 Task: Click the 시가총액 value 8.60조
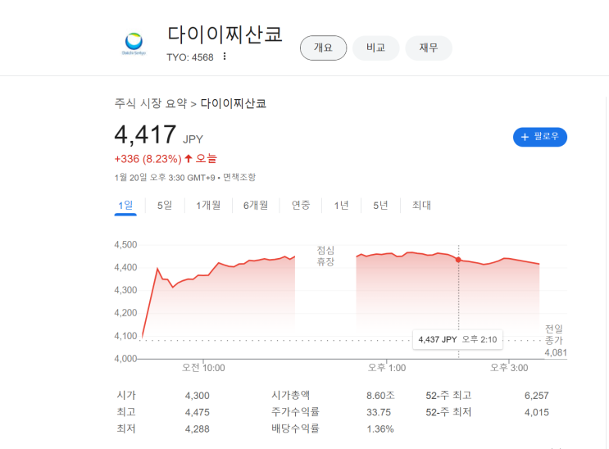[x=380, y=396]
